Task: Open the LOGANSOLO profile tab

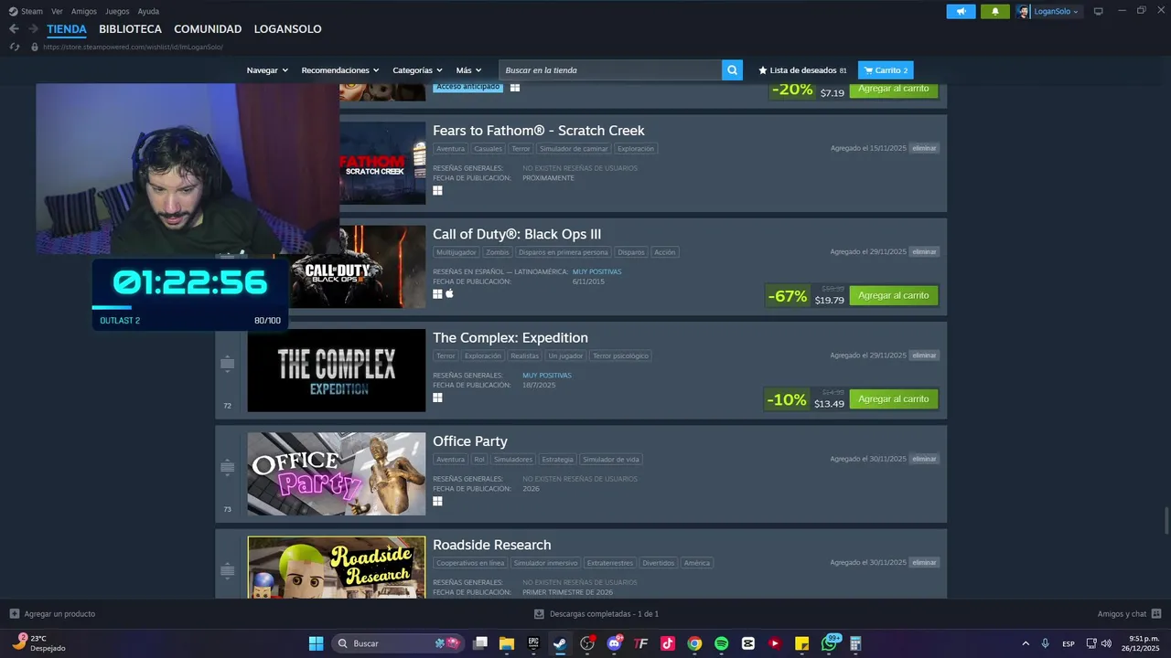Action: coord(287,29)
